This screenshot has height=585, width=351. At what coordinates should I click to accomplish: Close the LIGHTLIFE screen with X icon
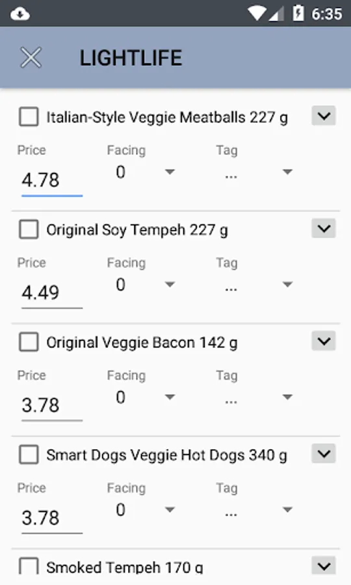click(x=31, y=58)
